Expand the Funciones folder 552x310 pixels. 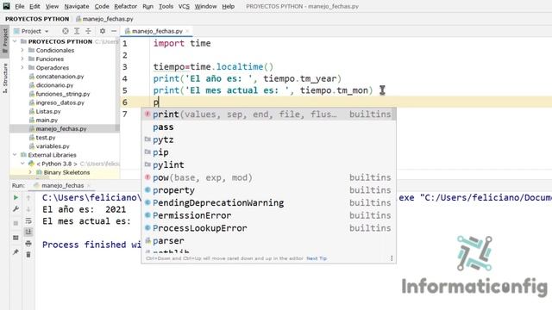click(22, 59)
